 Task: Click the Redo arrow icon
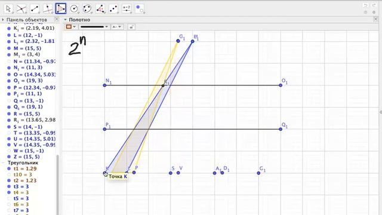coord(374,5)
